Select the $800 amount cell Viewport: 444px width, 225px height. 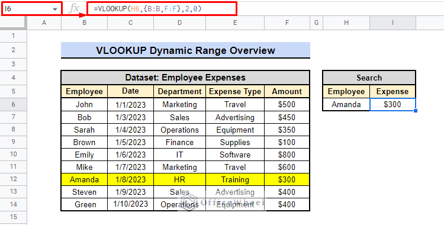tap(287, 155)
